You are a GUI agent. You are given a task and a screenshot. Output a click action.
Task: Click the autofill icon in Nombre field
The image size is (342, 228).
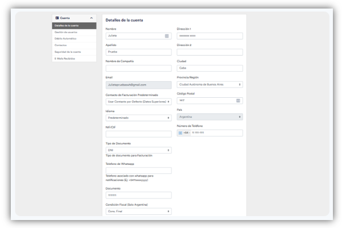pos(166,36)
